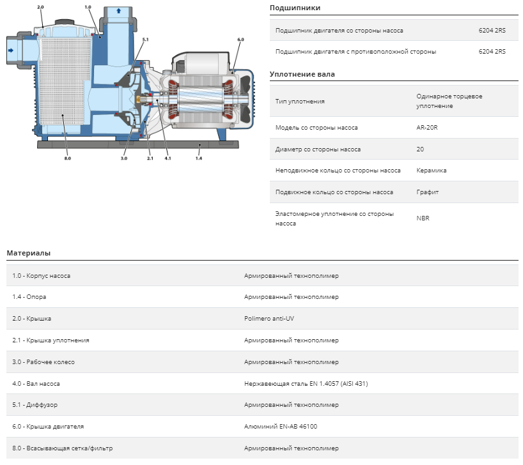
Task: Click the Уплотнение вала section heading
Action: coord(302,74)
